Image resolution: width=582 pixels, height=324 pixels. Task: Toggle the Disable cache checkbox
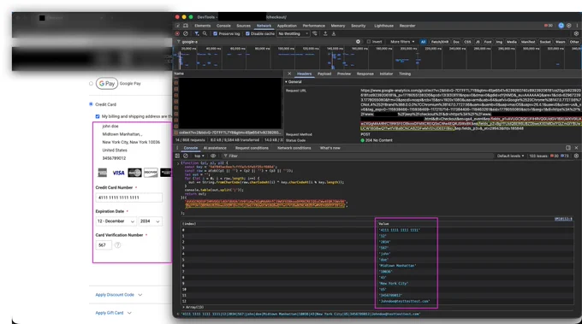coord(247,33)
